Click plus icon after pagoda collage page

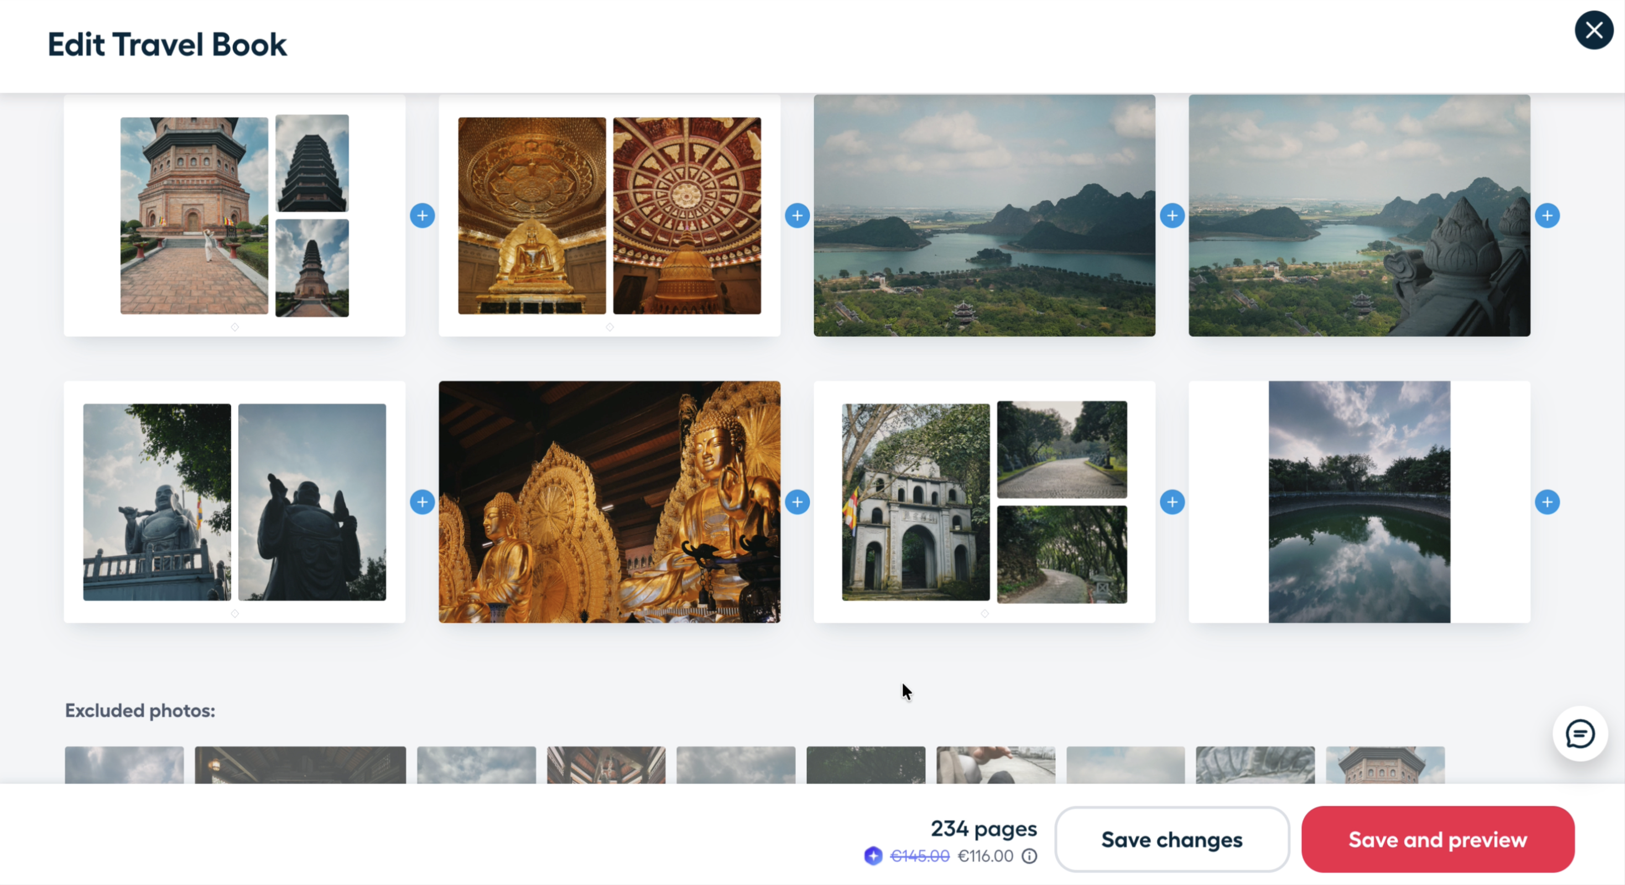tap(422, 216)
